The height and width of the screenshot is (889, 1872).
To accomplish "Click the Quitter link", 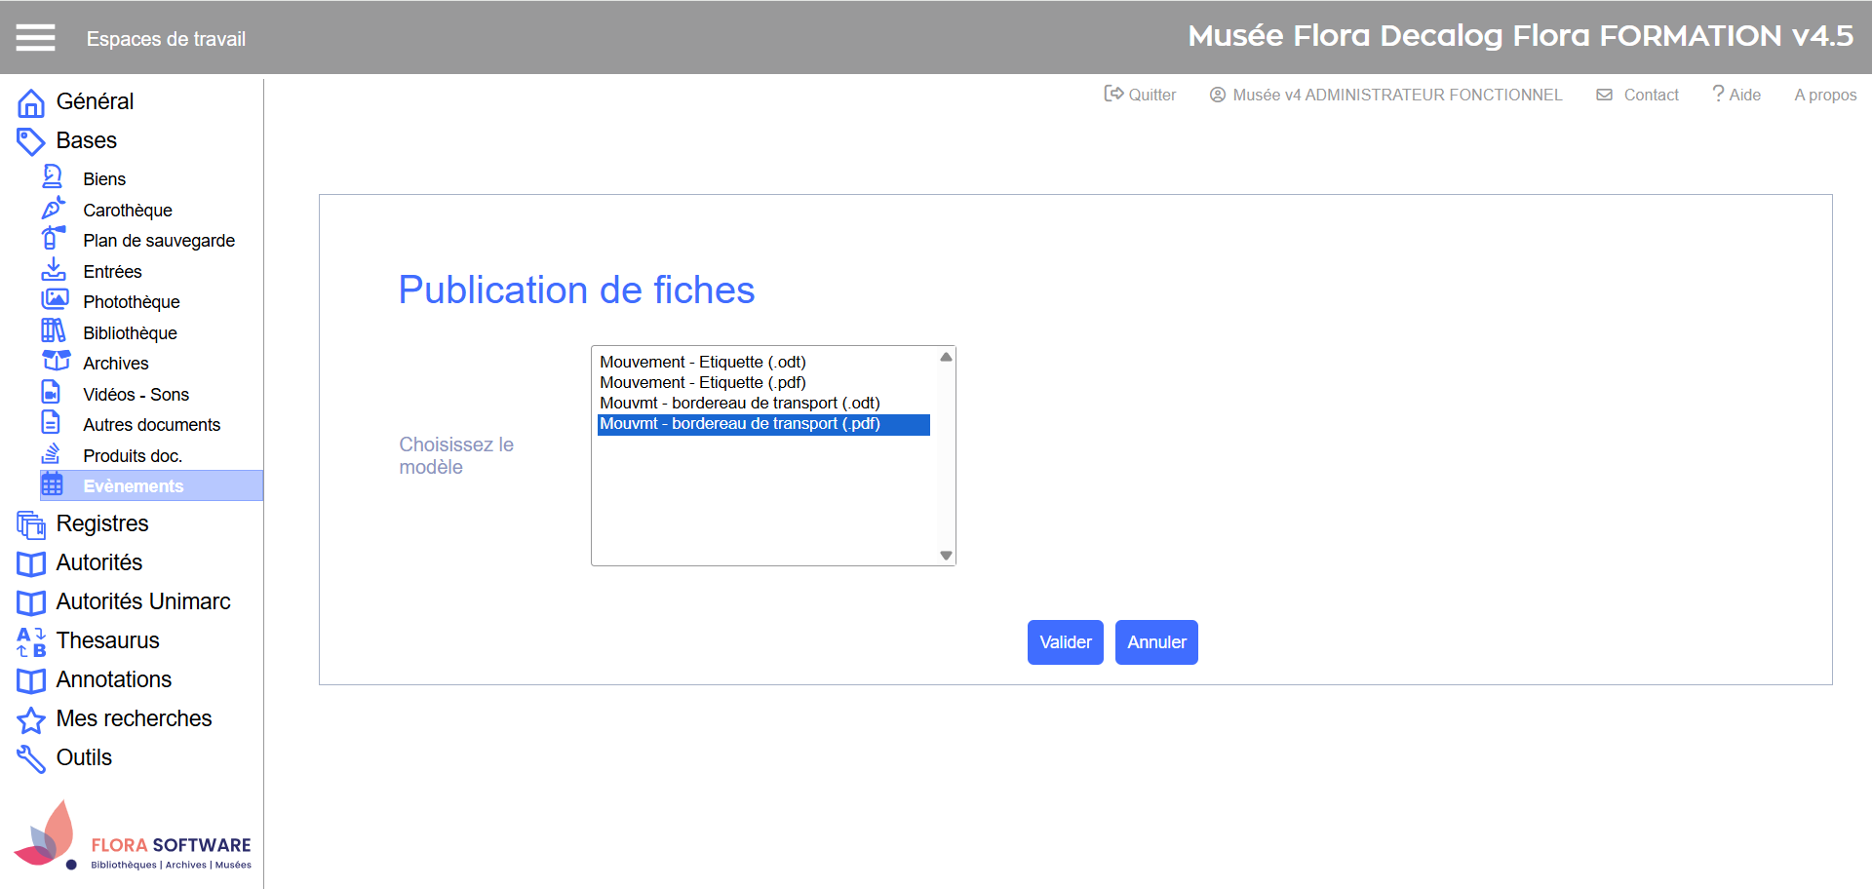I will point(1140,95).
